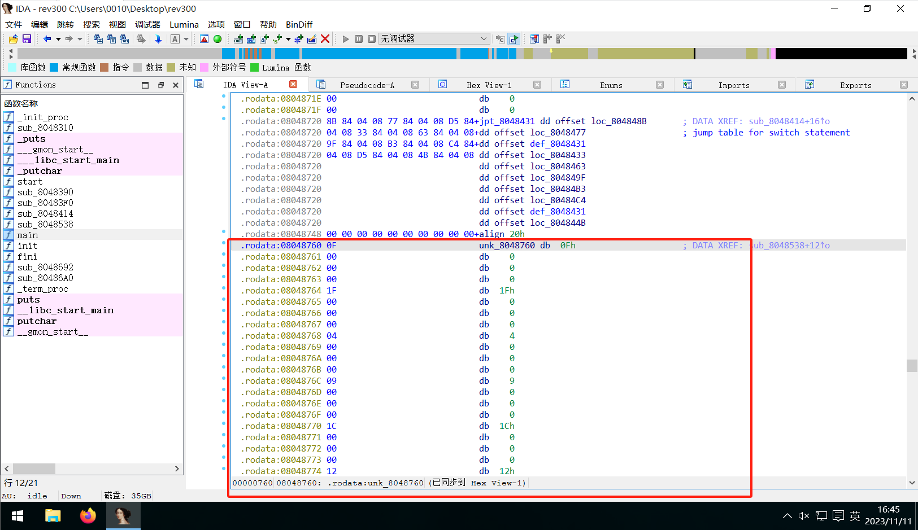Select sub_8048538 in the Functions list

click(x=93, y=224)
